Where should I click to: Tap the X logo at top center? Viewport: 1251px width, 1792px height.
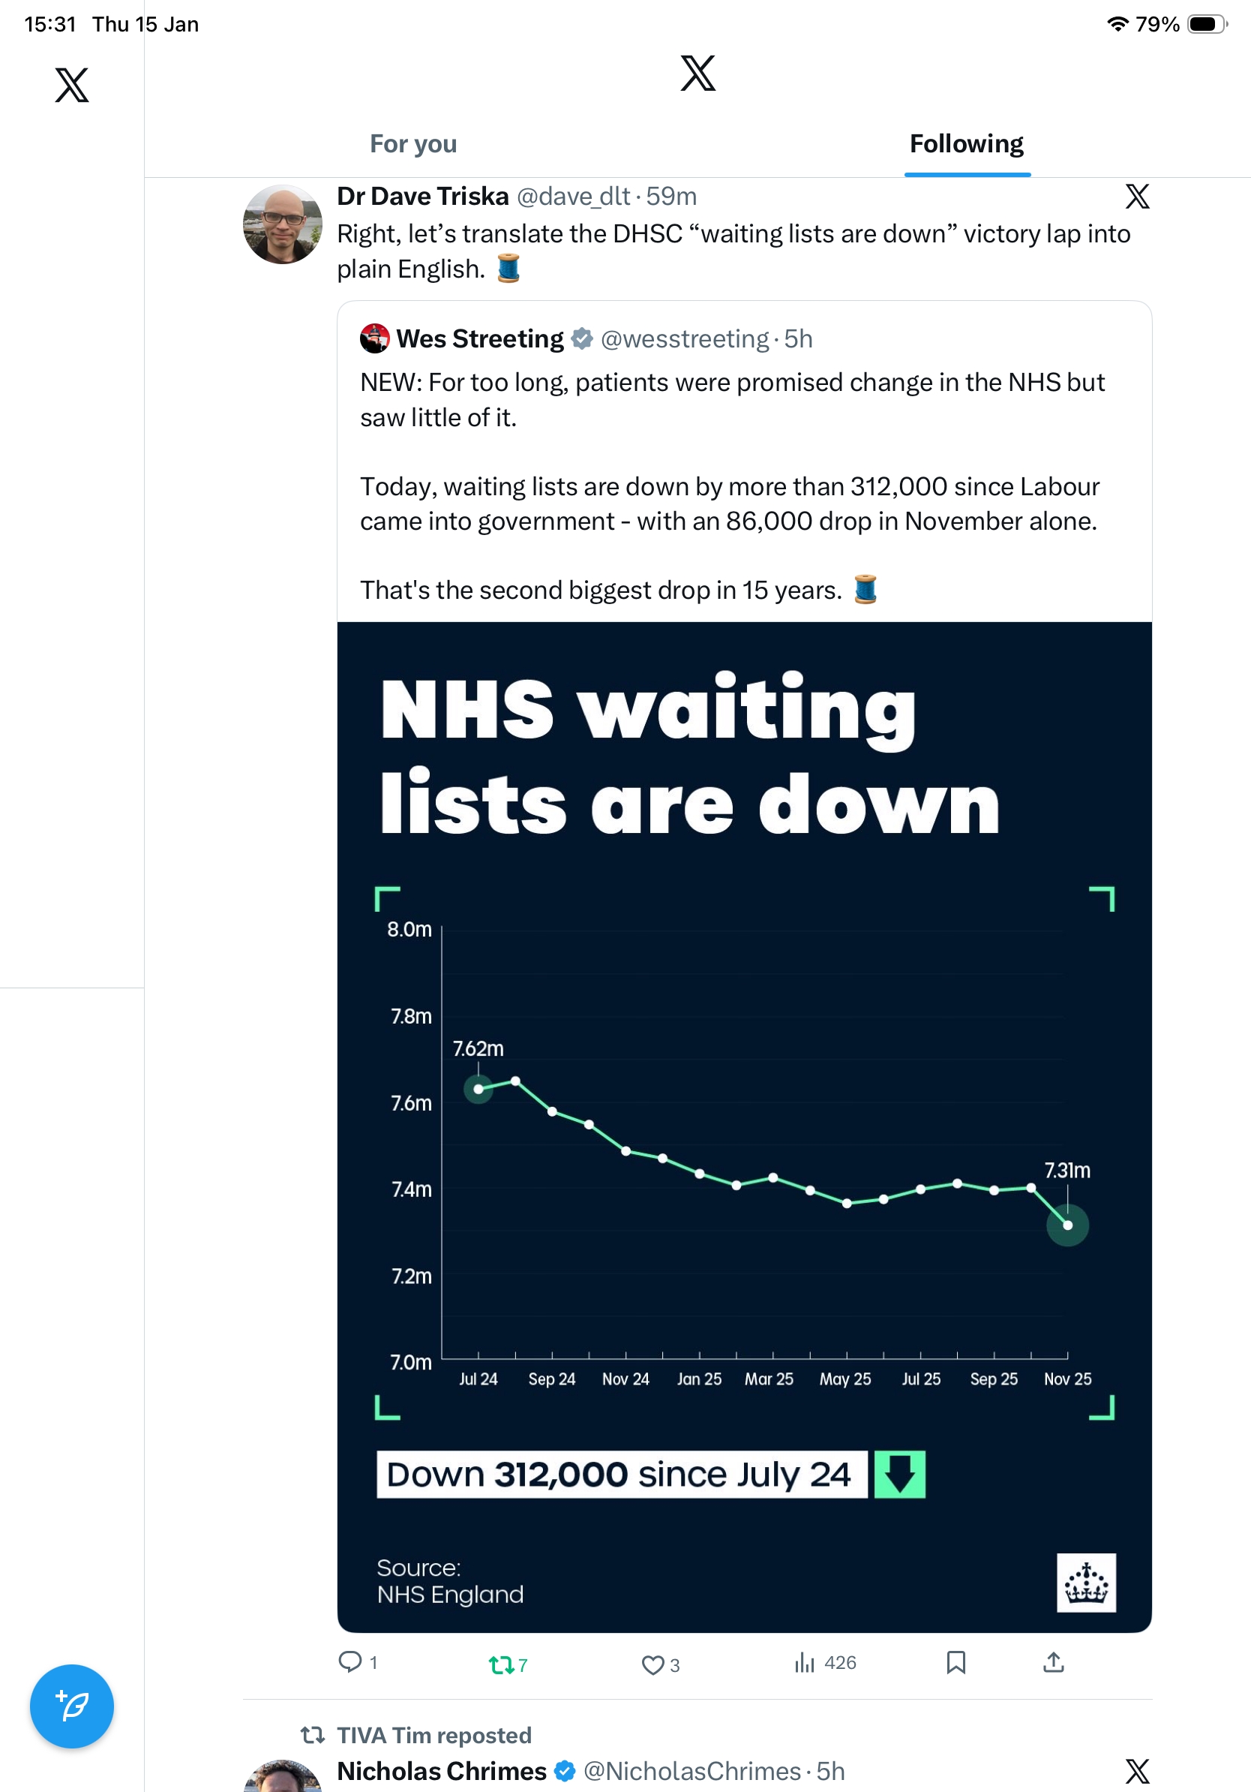pyautogui.click(x=697, y=74)
